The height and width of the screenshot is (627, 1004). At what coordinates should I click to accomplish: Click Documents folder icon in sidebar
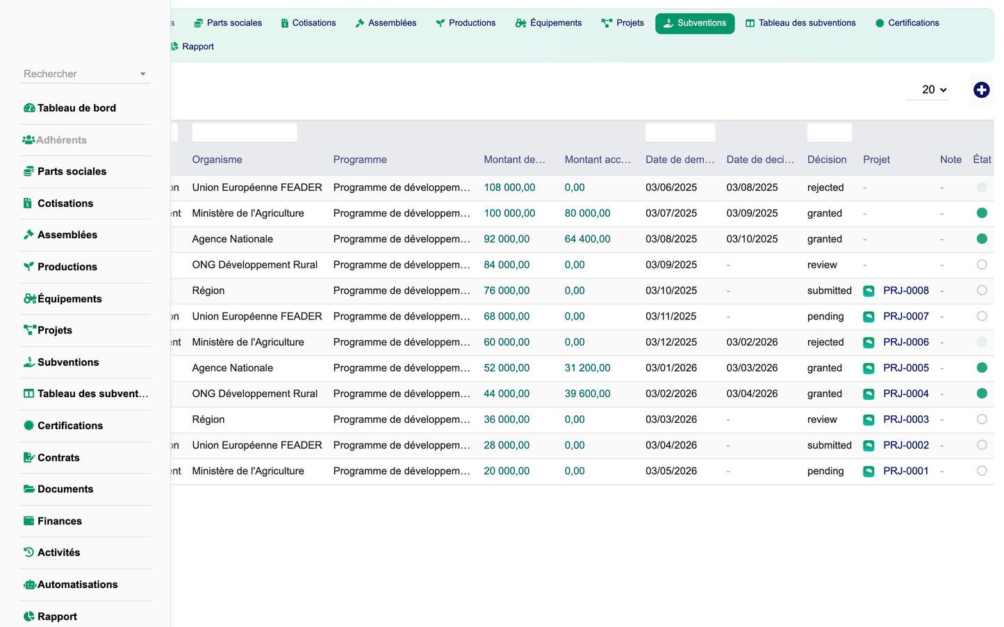pyautogui.click(x=29, y=489)
